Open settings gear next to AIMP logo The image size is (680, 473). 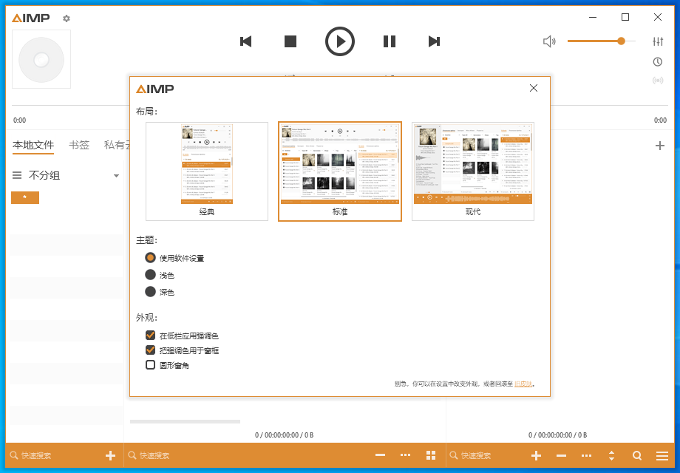point(67,18)
